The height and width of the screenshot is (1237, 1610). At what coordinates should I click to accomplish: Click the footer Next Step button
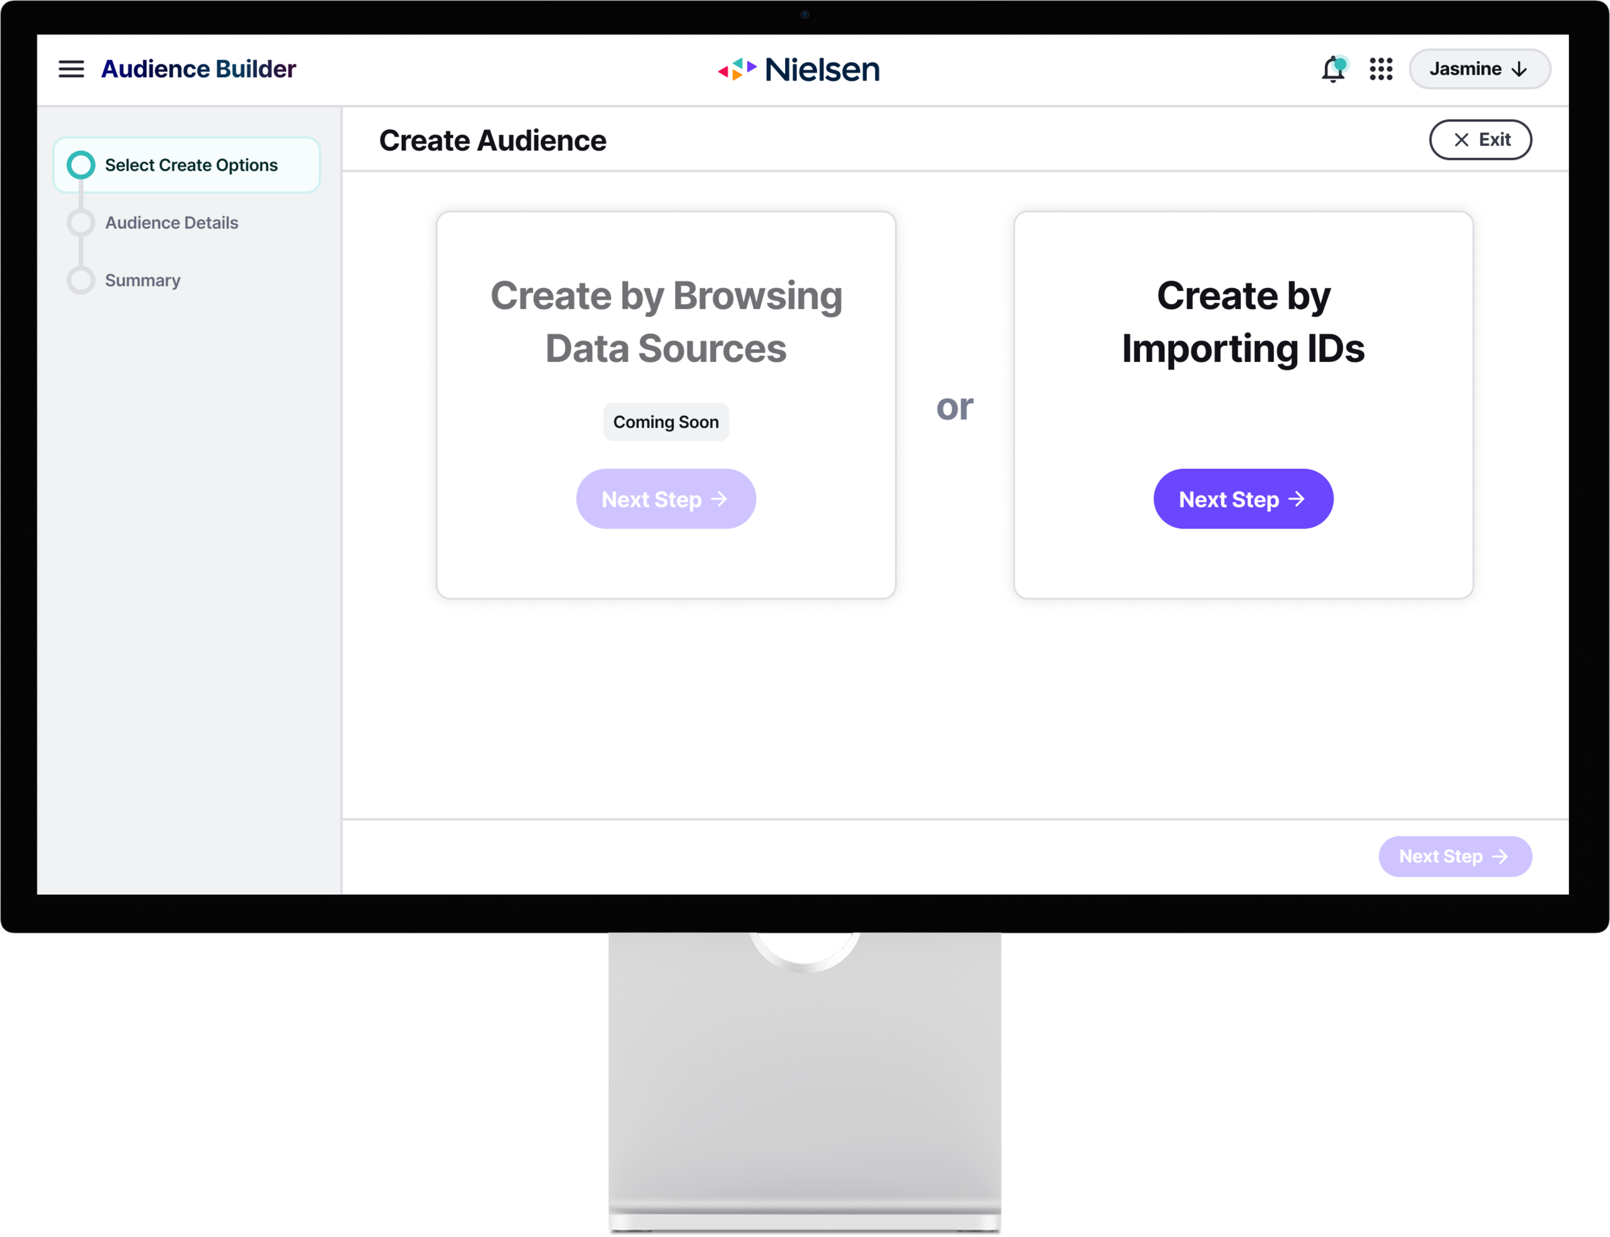(x=1454, y=856)
